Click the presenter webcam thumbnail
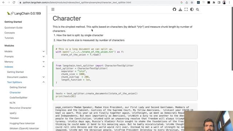The image size is (233, 131). pos(209,121)
